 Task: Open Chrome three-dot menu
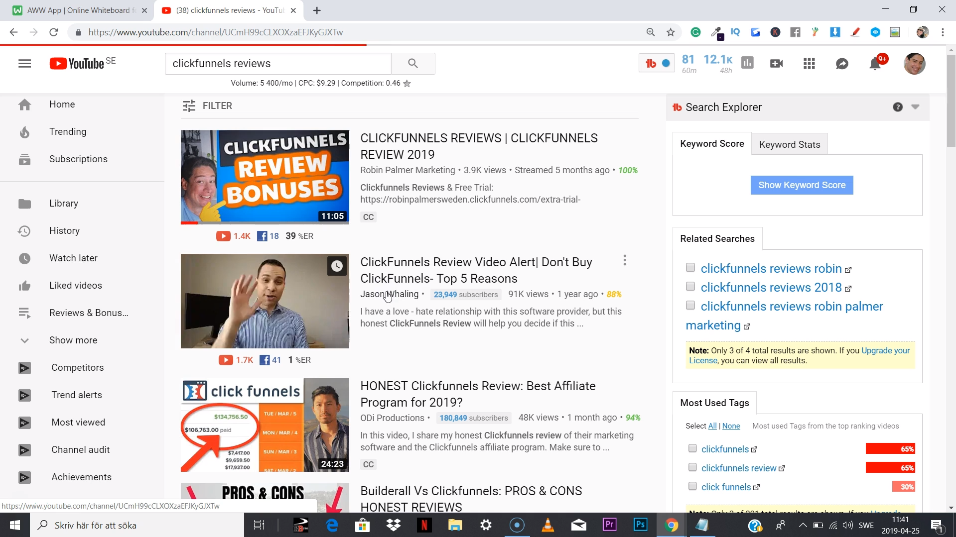(943, 32)
